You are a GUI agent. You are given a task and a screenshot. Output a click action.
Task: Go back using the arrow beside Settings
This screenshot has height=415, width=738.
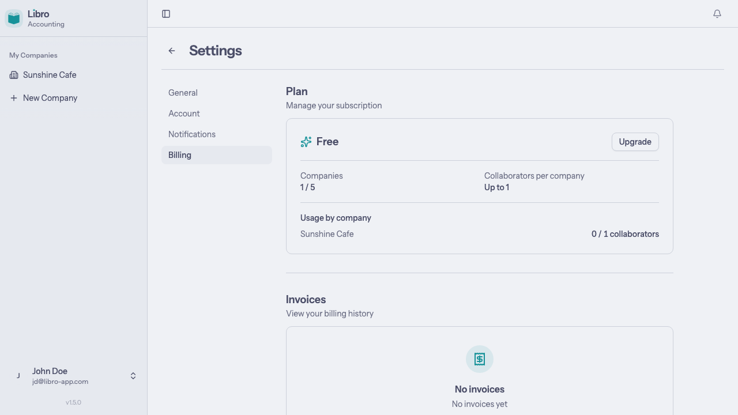click(172, 51)
